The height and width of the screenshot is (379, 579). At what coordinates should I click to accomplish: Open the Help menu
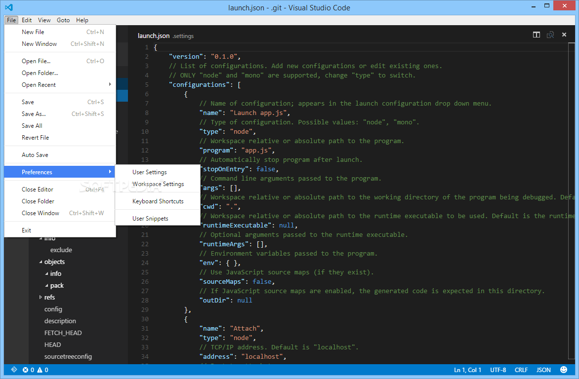pos(82,20)
